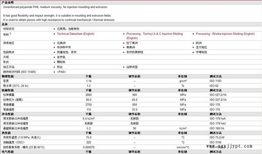The image size is (262, 154).
Task: Open Processing - Rhodia Injection Molding (English) link
Action: point(226,34)
